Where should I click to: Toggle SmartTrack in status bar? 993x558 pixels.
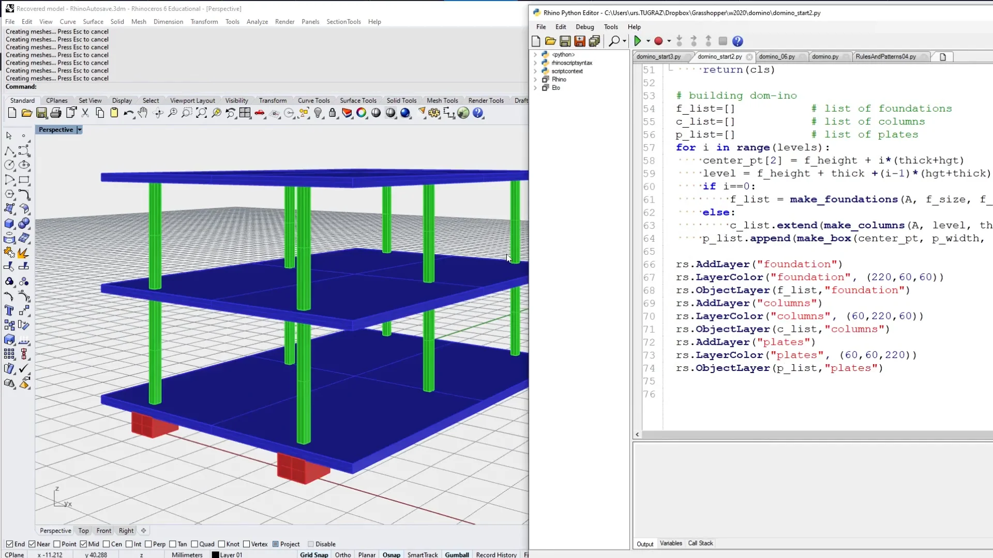[423, 554]
